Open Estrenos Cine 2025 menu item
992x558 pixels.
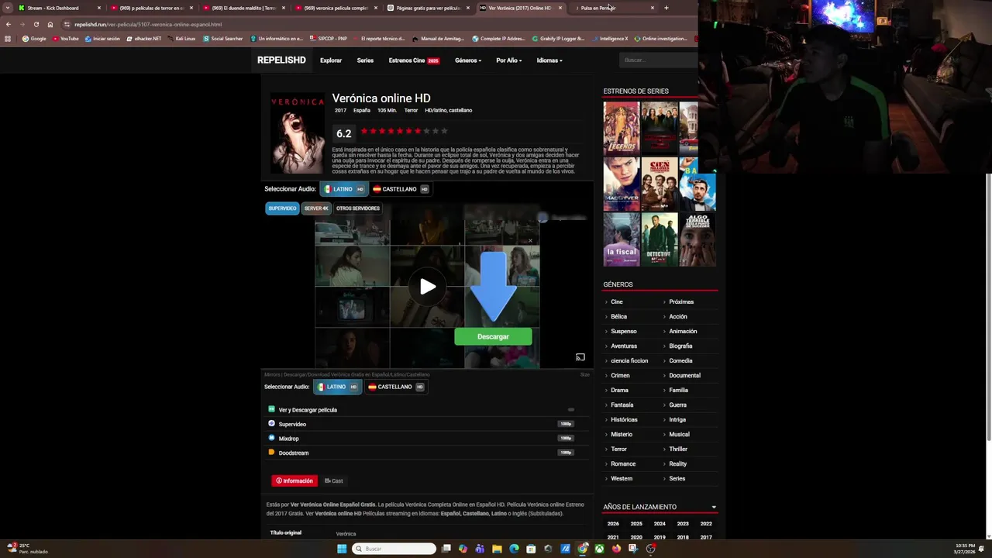[x=414, y=60]
